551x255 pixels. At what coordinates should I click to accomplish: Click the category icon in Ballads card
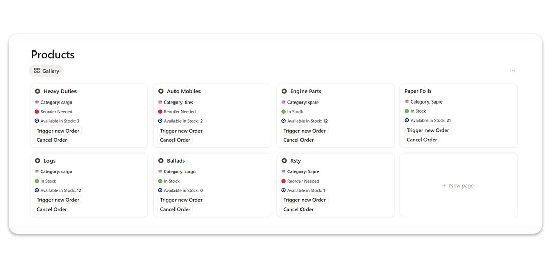[x=160, y=172]
